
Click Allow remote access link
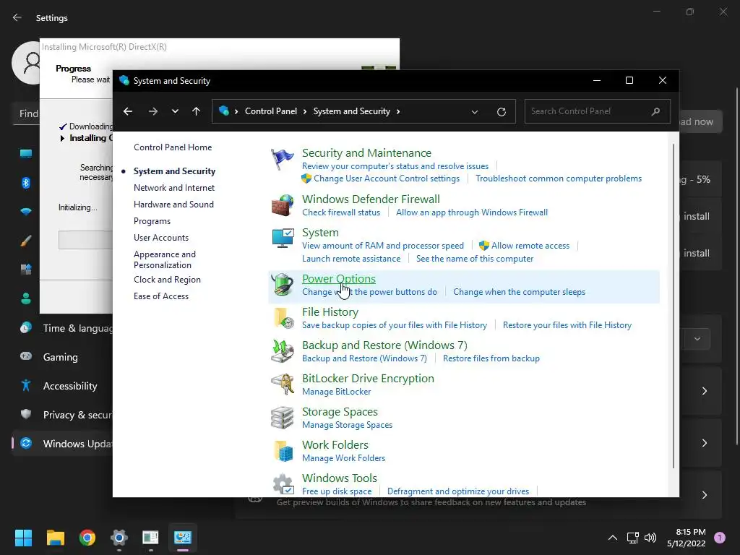pos(530,246)
